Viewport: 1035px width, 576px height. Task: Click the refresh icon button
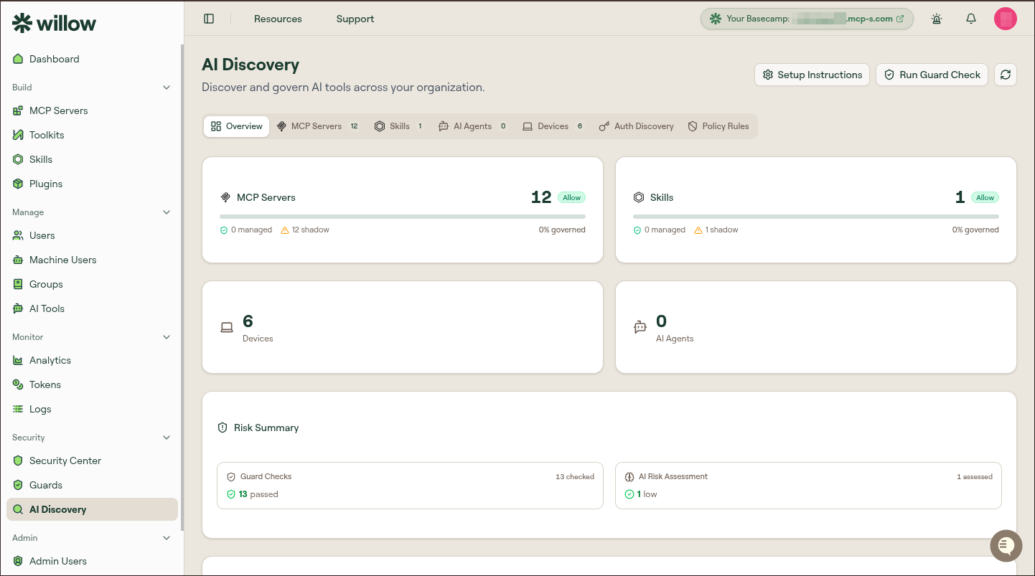pos(1006,75)
